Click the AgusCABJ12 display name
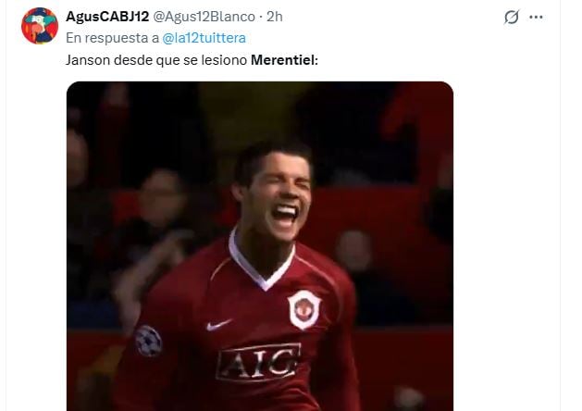The width and height of the screenshot is (582, 411). tap(107, 17)
